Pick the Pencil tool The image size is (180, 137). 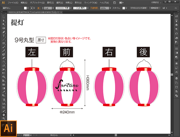tap(4, 51)
